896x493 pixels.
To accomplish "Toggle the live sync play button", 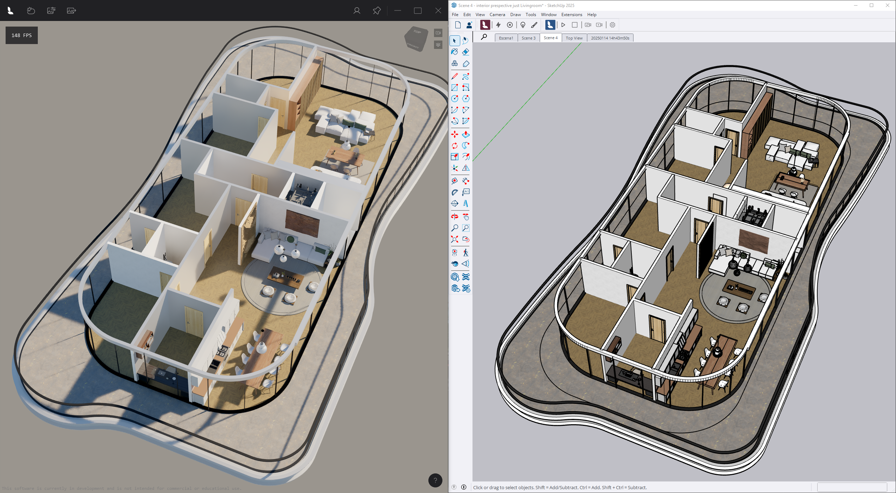I will coord(563,25).
